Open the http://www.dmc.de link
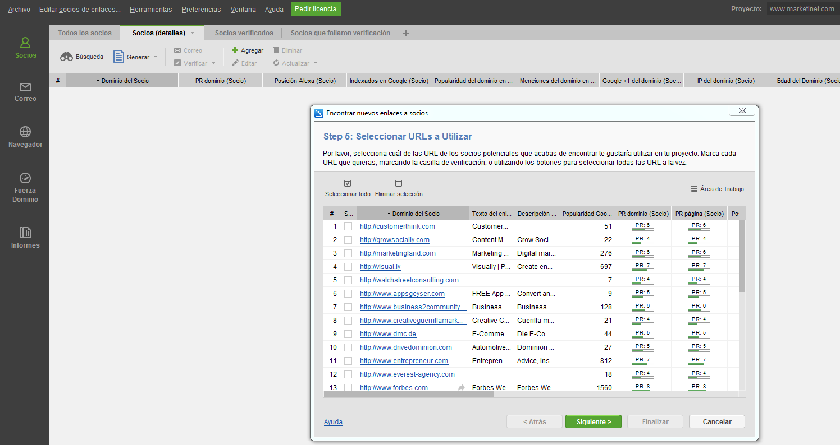The image size is (840, 445). pyautogui.click(x=388, y=334)
